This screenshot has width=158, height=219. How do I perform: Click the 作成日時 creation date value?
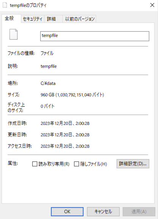coord(65,123)
